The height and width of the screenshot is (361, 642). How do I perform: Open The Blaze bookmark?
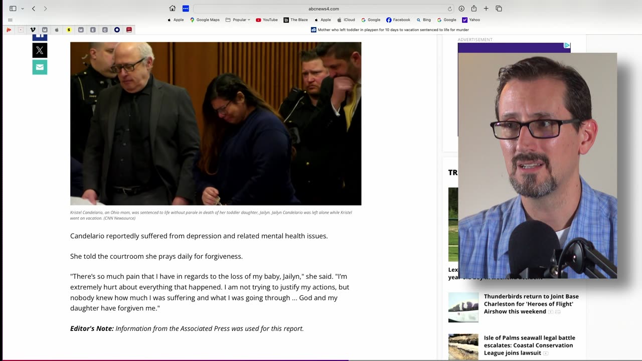pyautogui.click(x=296, y=20)
